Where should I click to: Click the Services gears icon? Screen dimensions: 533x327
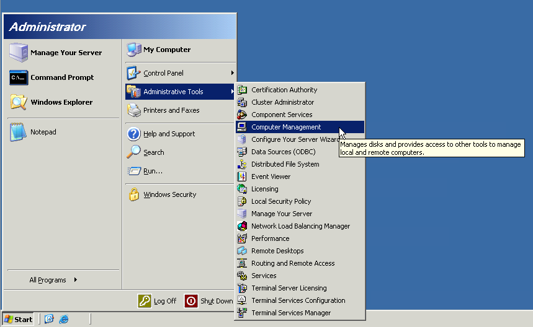pos(242,276)
